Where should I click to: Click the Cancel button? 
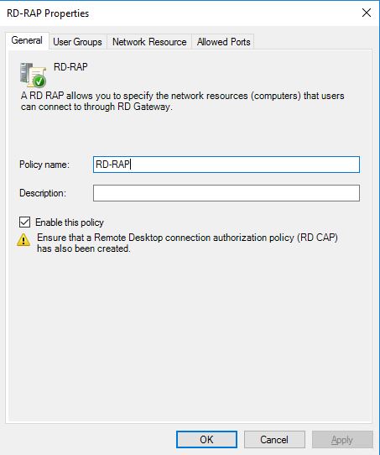274,439
